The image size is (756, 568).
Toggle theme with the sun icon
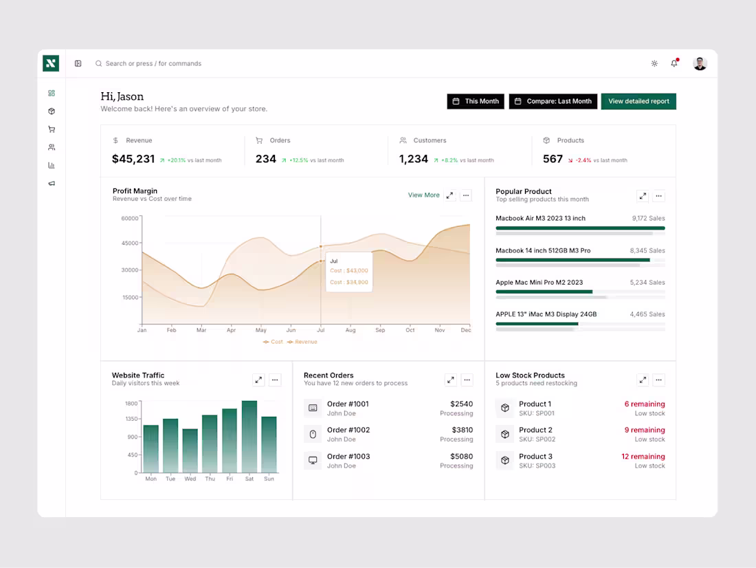[x=654, y=63]
